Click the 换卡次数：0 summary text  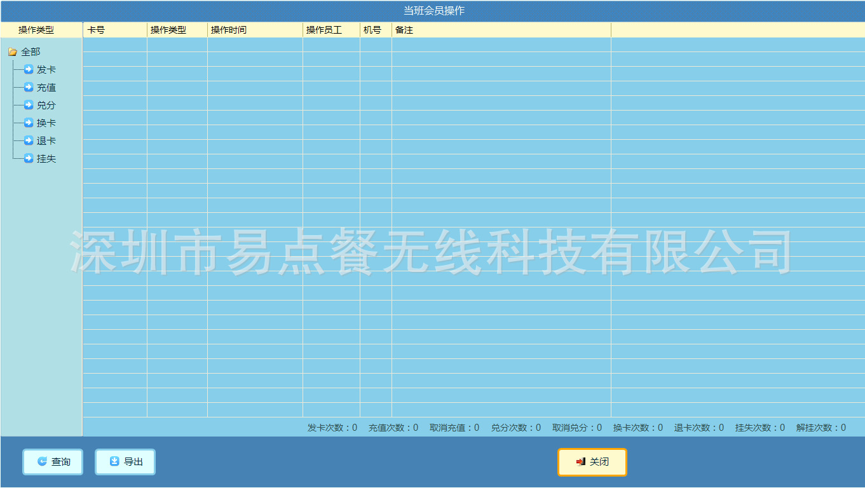click(x=638, y=428)
